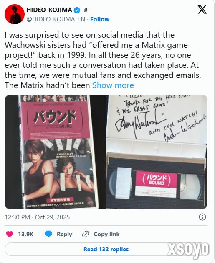
Task: Click the blue verified checkmark badge
Action: pos(77,10)
